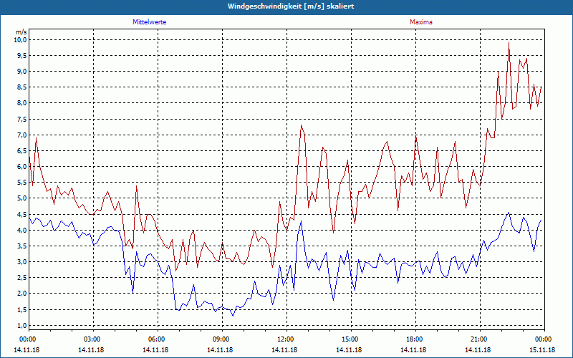The height and width of the screenshot is (358, 573).
Task: Click the y-axis value '9,5'
Action: (x=21, y=56)
